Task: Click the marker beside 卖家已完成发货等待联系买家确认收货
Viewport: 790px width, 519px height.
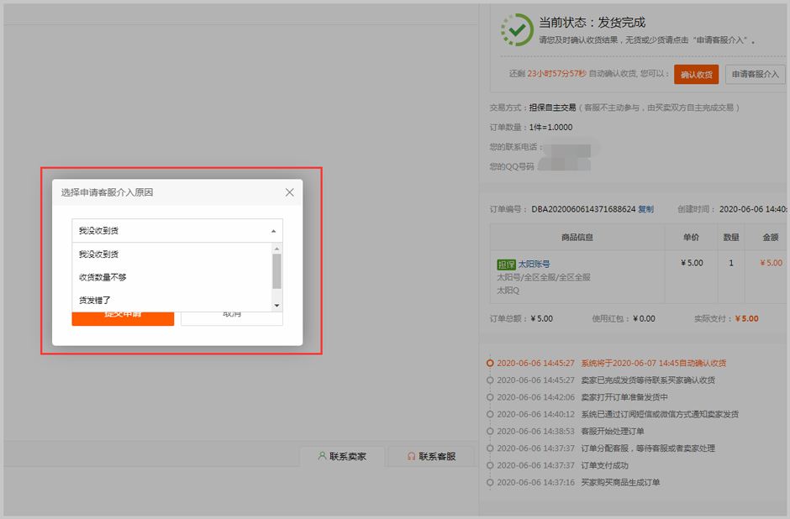Action: coord(490,380)
